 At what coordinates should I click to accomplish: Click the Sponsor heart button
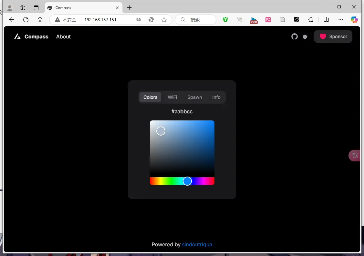click(333, 36)
